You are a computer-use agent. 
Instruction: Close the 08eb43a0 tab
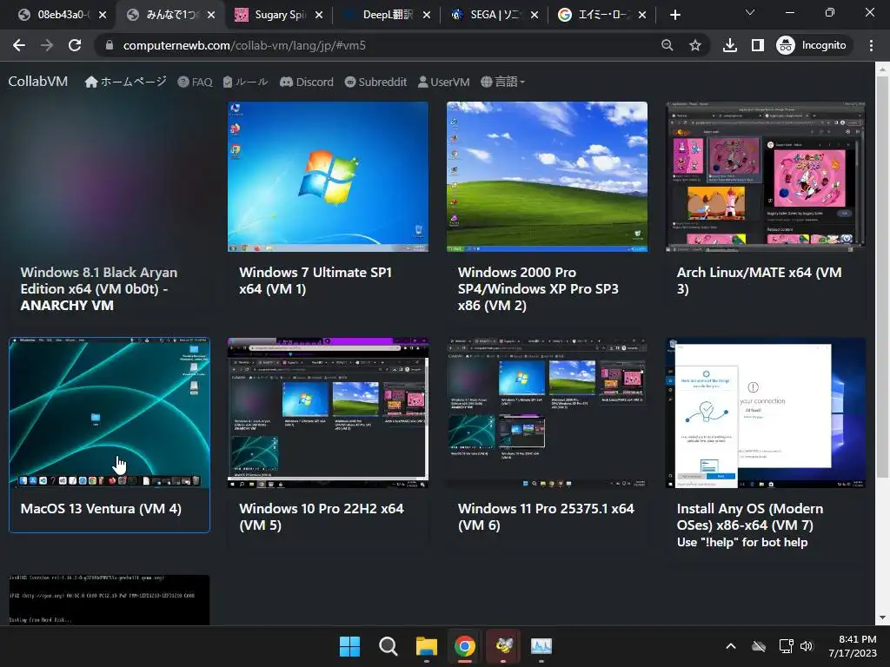103,15
